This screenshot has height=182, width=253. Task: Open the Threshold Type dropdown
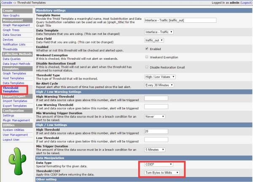point(160,77)
